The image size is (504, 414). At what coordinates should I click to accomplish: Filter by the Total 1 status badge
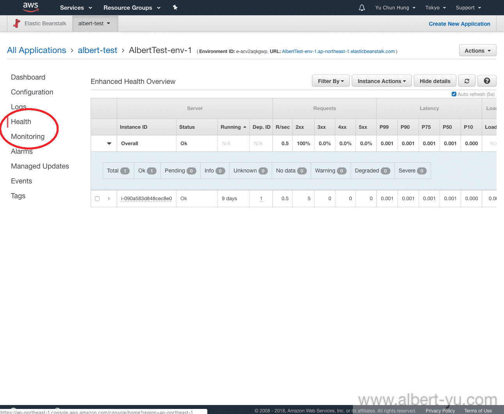click(x=118, y=171)
